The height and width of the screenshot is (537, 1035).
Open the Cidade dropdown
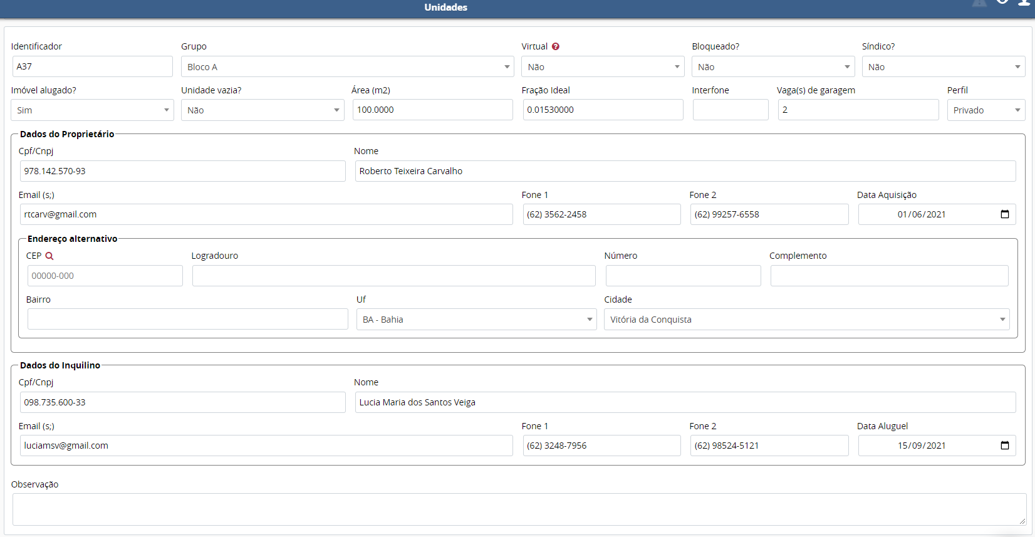[x=806, y=320]
